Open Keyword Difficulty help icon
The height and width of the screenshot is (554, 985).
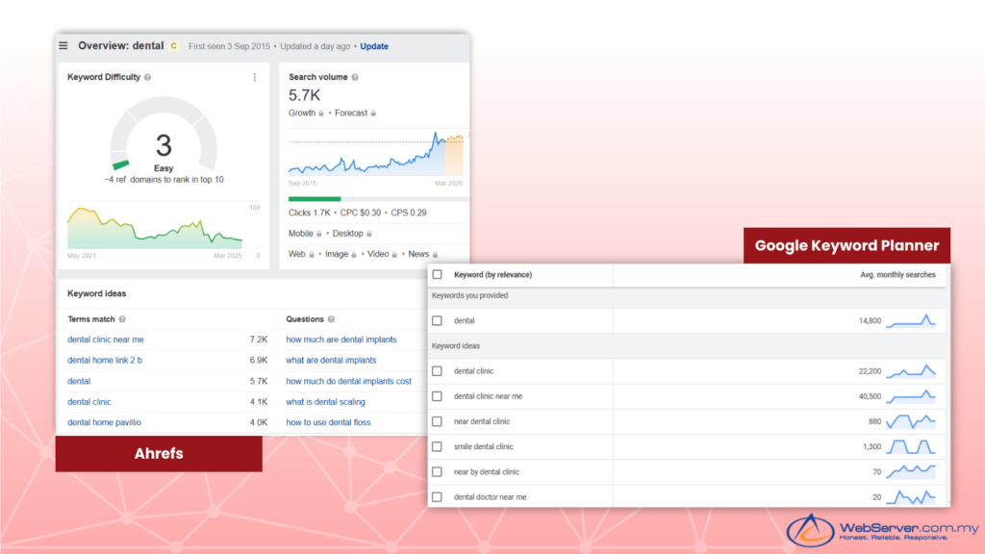tap(147, 77)
